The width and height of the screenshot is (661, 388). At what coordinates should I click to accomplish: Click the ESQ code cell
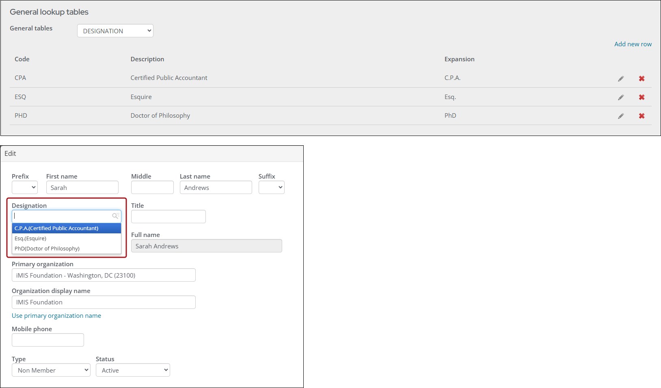[20, 97]
